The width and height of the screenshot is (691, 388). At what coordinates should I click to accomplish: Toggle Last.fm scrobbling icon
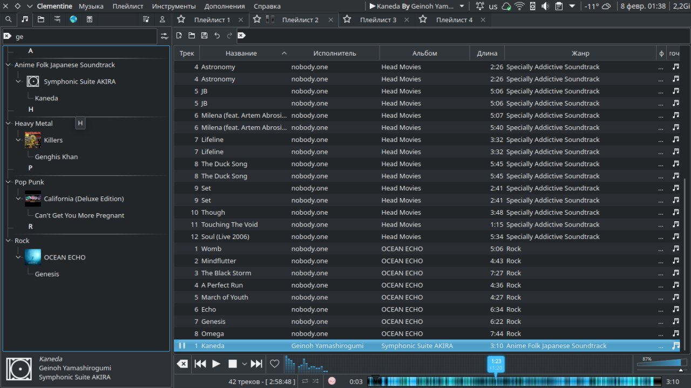[x=332, y=381]
